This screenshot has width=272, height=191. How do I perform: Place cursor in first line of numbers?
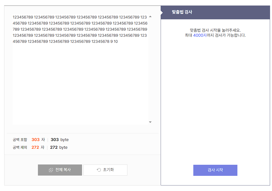(x=79, y=17)
